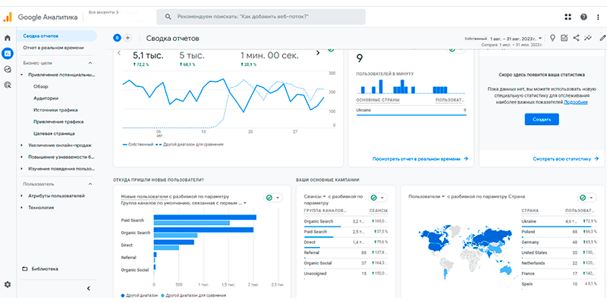The height and width of the screenshot is (303, 607).
Task: Click the edit comparisons icon
Action: [565, 38]
